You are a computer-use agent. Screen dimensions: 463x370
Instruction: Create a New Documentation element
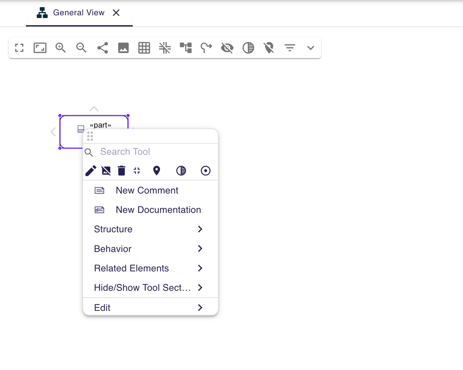pos(158,209)
